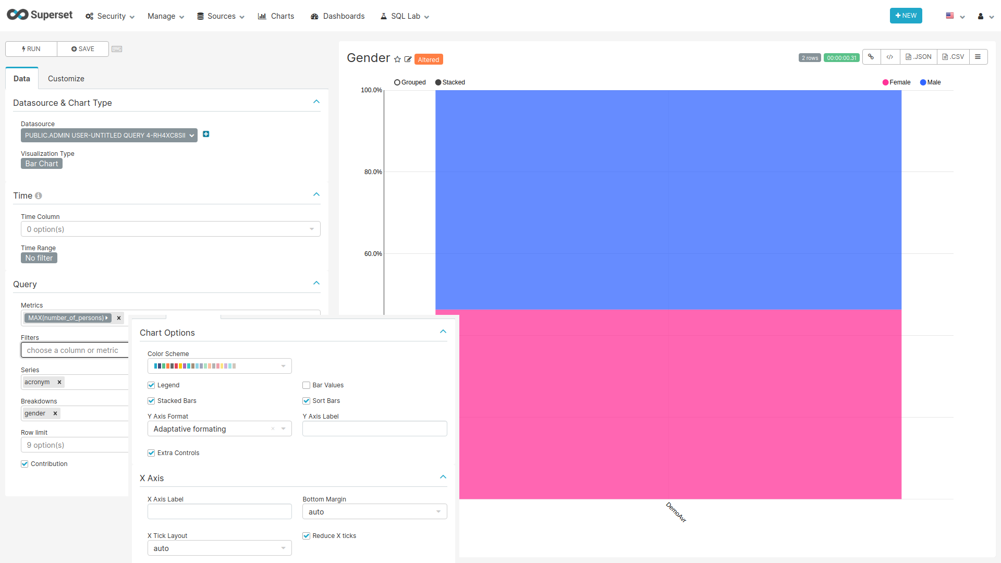Select the Data tab in left panel
1001x563 pixels.
coord(21,78)
